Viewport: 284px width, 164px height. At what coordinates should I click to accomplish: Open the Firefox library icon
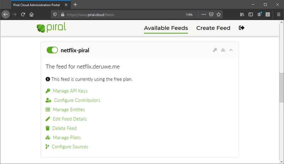coord(242,15)
